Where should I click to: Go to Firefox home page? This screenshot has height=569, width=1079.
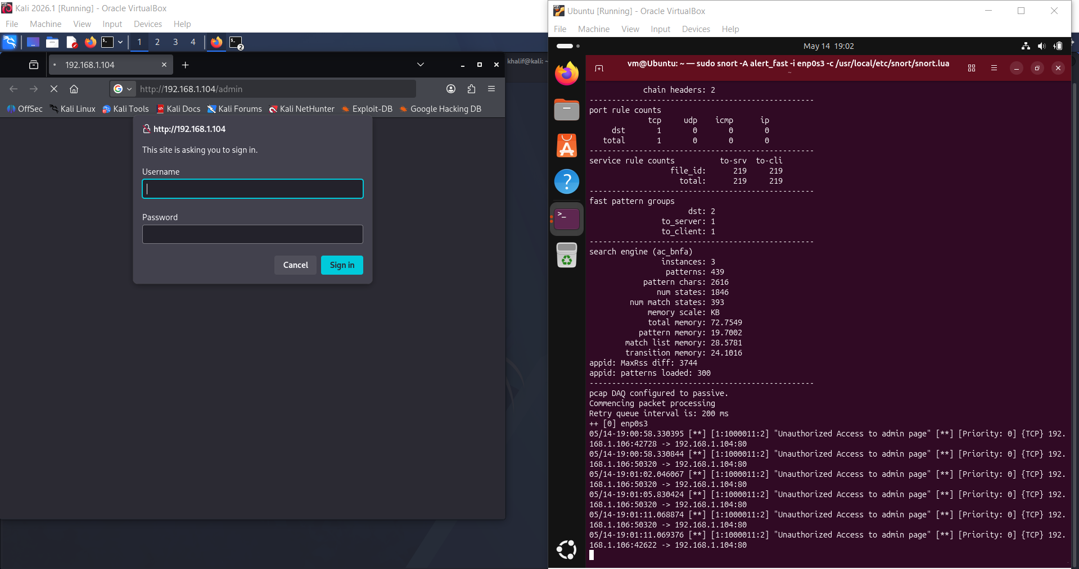tap(74, 89)
